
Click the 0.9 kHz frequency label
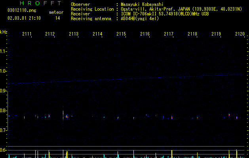point(3,91)
